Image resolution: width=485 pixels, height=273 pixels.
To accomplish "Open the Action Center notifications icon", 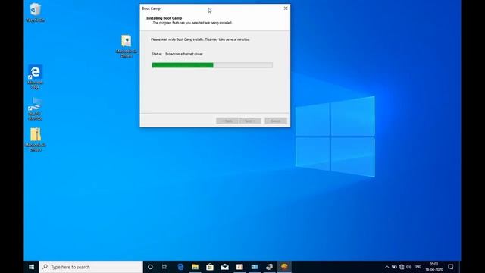I will click(451, 267).
